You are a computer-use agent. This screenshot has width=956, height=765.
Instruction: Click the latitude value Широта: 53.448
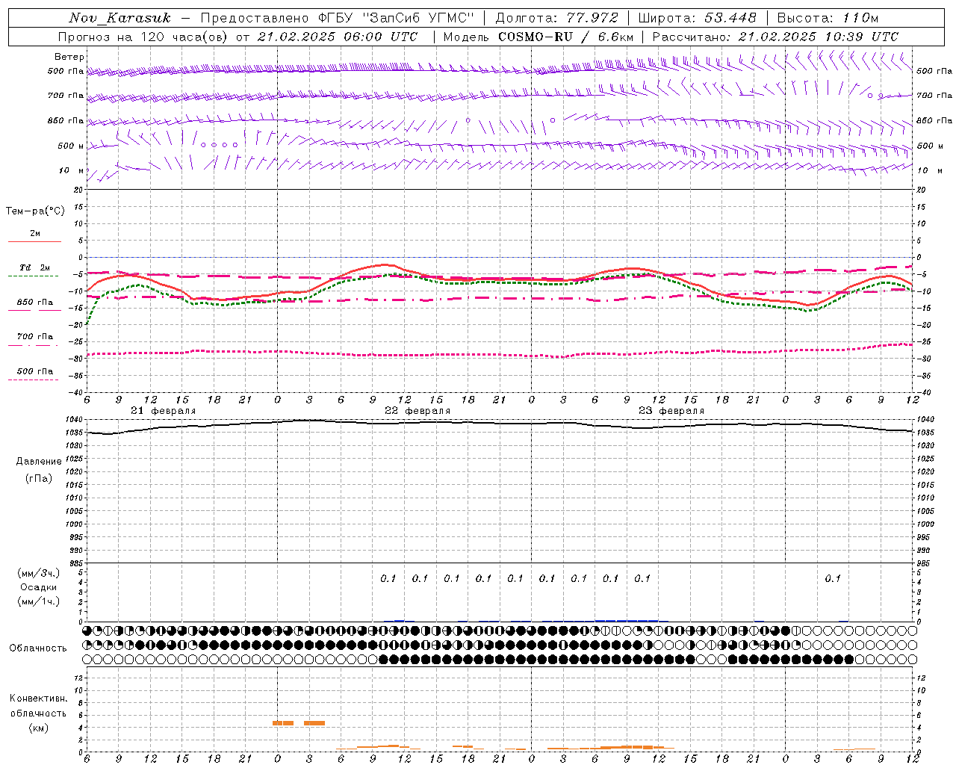(x=698, y=18)
